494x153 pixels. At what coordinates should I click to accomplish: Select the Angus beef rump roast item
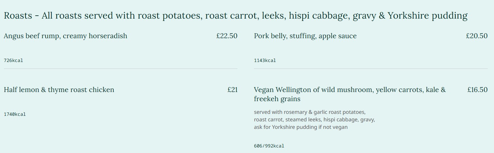tap(65, 36)
